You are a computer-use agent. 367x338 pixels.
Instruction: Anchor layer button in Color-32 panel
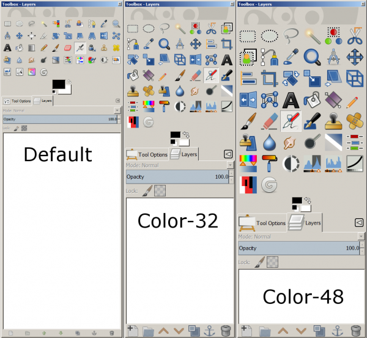tap(209, 331)
